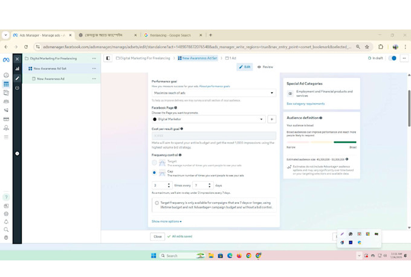
Task: Click the megaphone advertising icon in sidebar
Action: [6, 110]
